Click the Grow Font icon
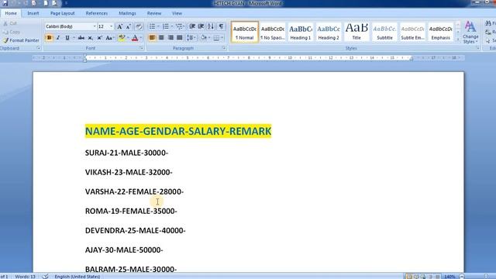 (x=119, y=26)
